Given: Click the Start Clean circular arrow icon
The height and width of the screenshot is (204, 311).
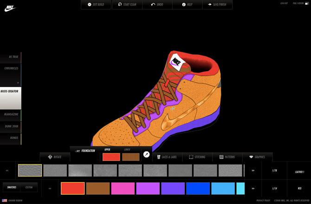Looking at the screenshot, I should [120, 4].
